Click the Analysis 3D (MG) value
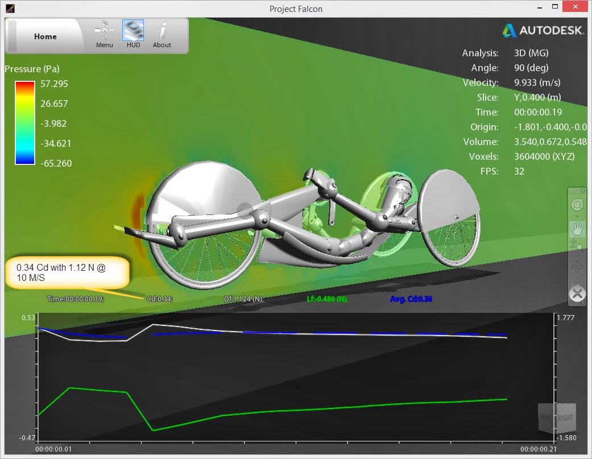The height and width of the screenshot is (459, 592). (x=531, y=53)
